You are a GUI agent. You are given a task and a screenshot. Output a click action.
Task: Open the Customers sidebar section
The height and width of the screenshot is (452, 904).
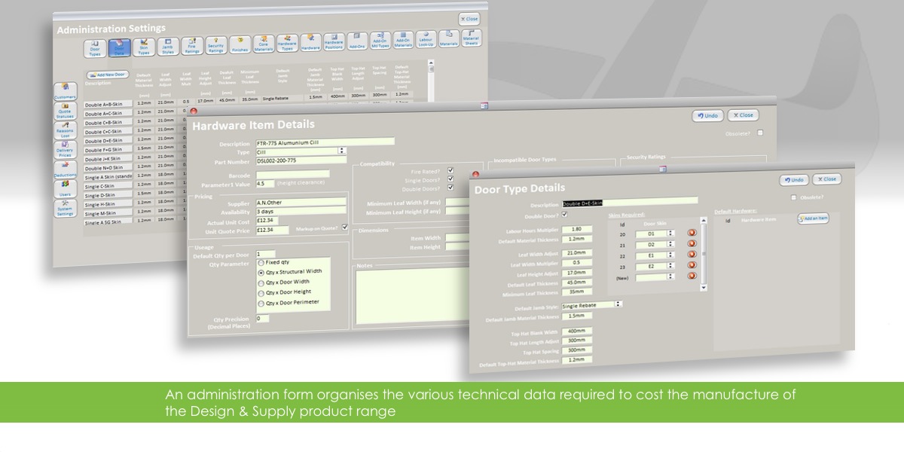click(x=65, y=90)
